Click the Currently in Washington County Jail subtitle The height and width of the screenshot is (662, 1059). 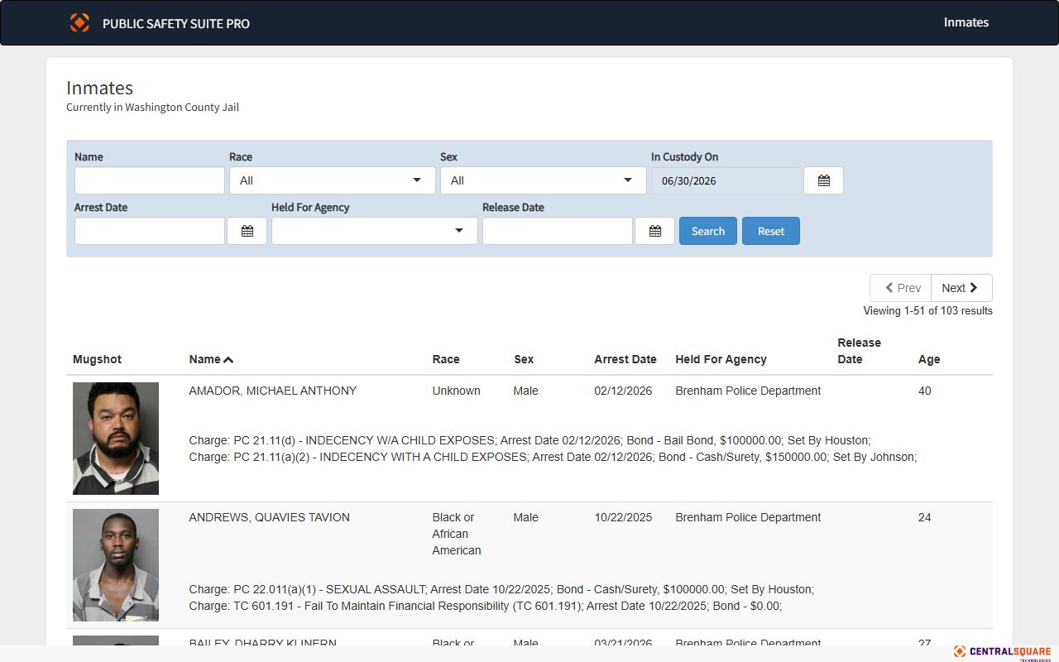pyautogui.click(x=152, y=108)
